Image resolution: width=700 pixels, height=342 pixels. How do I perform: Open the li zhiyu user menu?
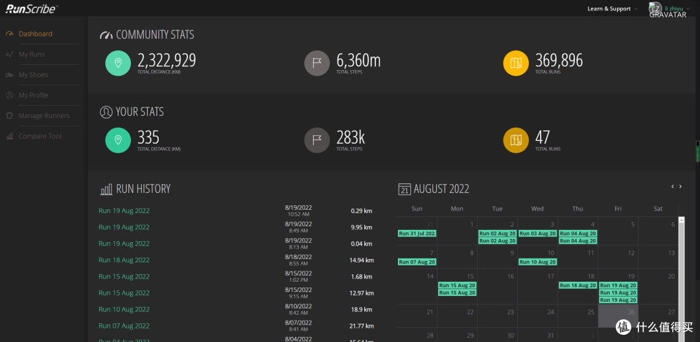[x=677, y=8]
